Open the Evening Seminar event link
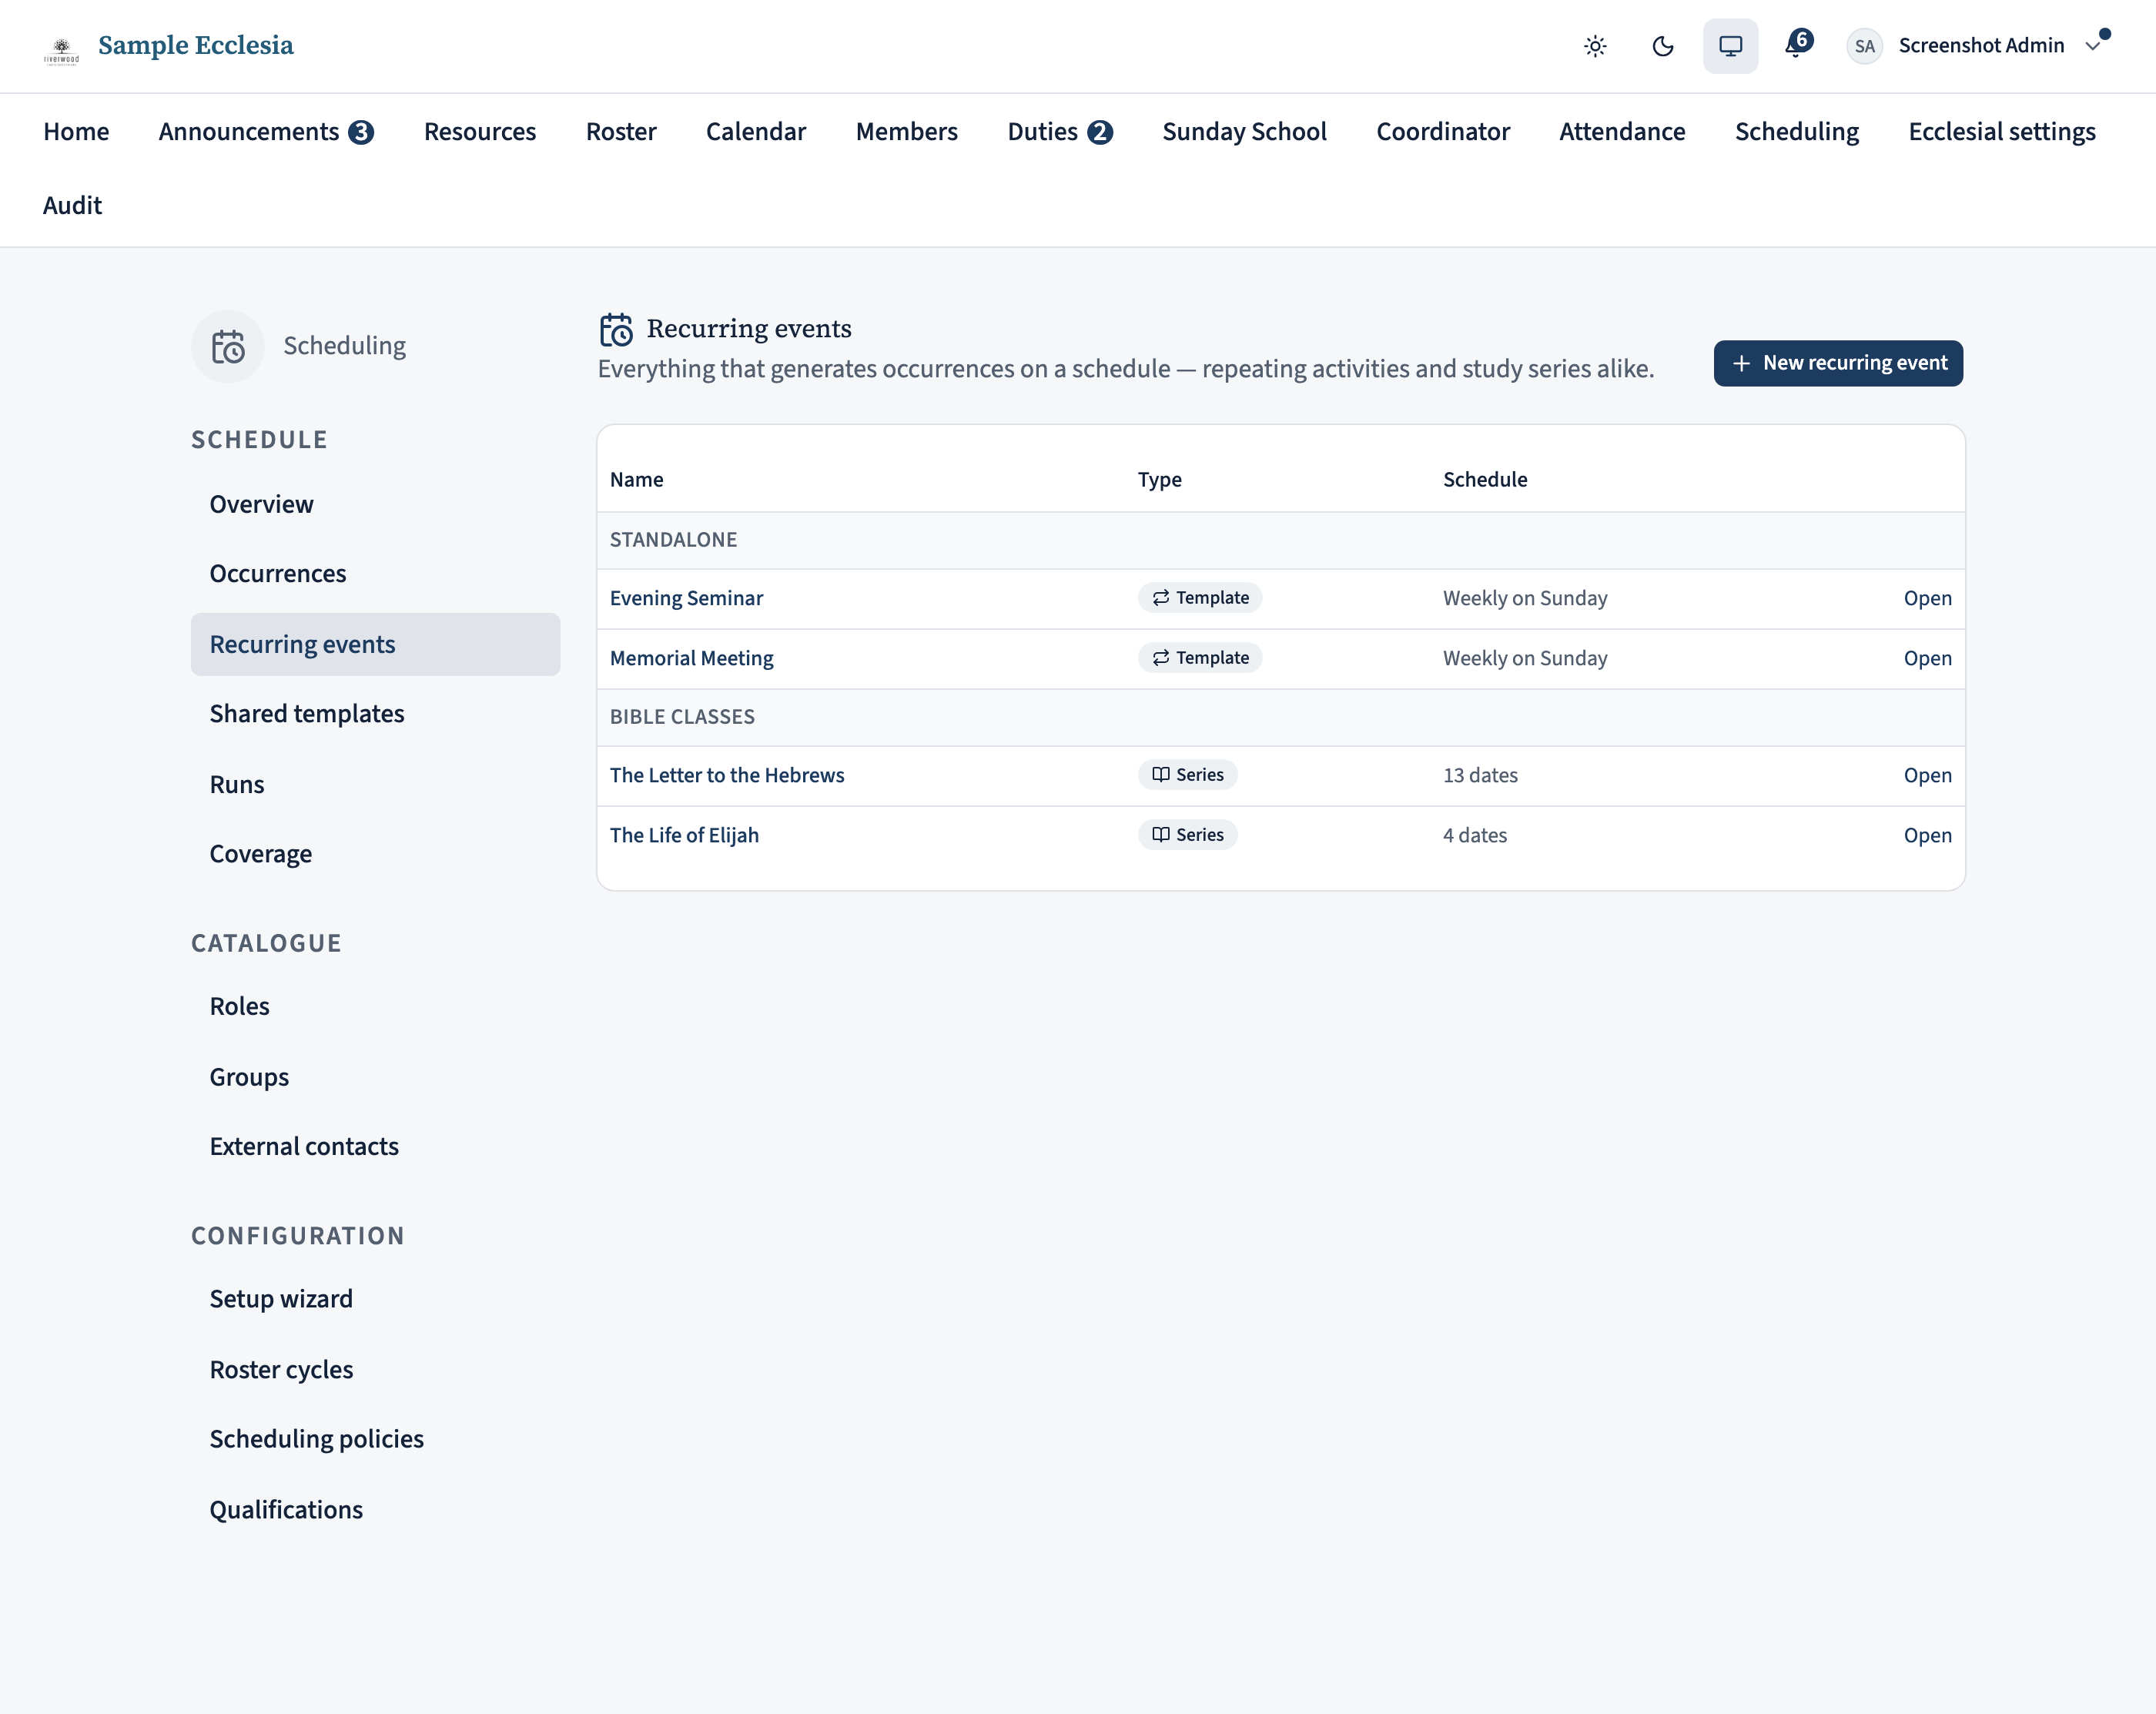The image size is (2156, 1714). [x=686, y=598]
